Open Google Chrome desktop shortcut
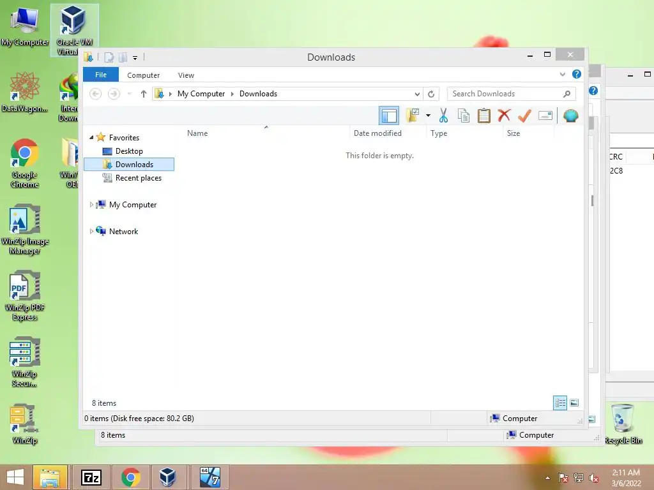This screenshot has width=654, height=490. [x=25, y=163]
